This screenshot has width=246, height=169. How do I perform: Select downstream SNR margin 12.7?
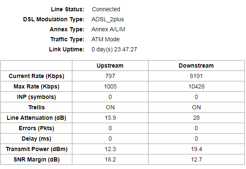coord(196,159)
